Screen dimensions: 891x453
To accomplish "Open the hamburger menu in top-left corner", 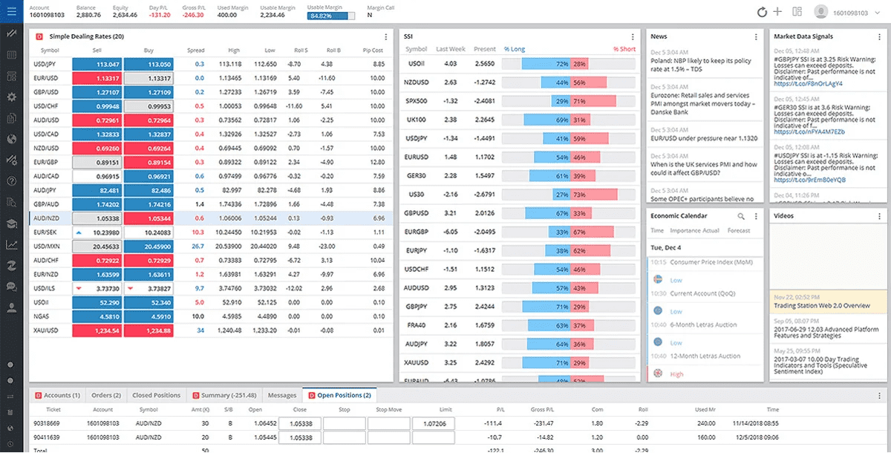I will (x=11, y=11).
